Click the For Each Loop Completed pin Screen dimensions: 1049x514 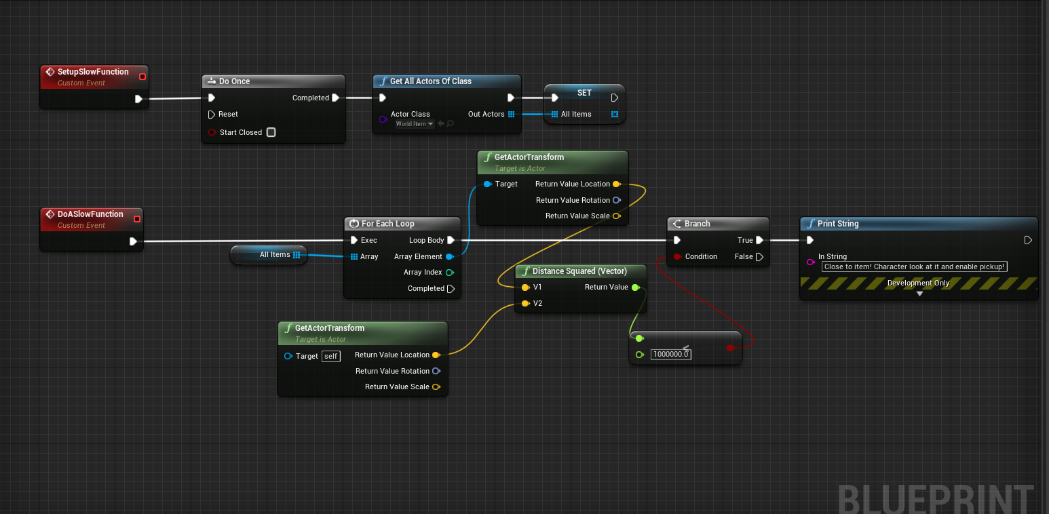(x=451, y=289)
